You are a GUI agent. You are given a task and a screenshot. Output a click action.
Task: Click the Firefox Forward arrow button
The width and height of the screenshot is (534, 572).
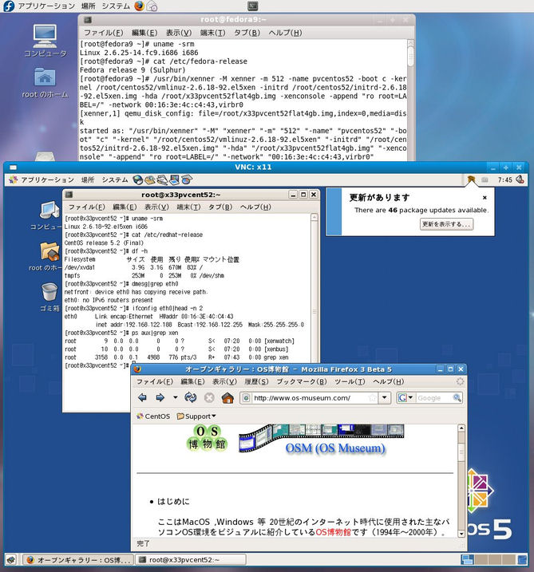tap(160, 397)
